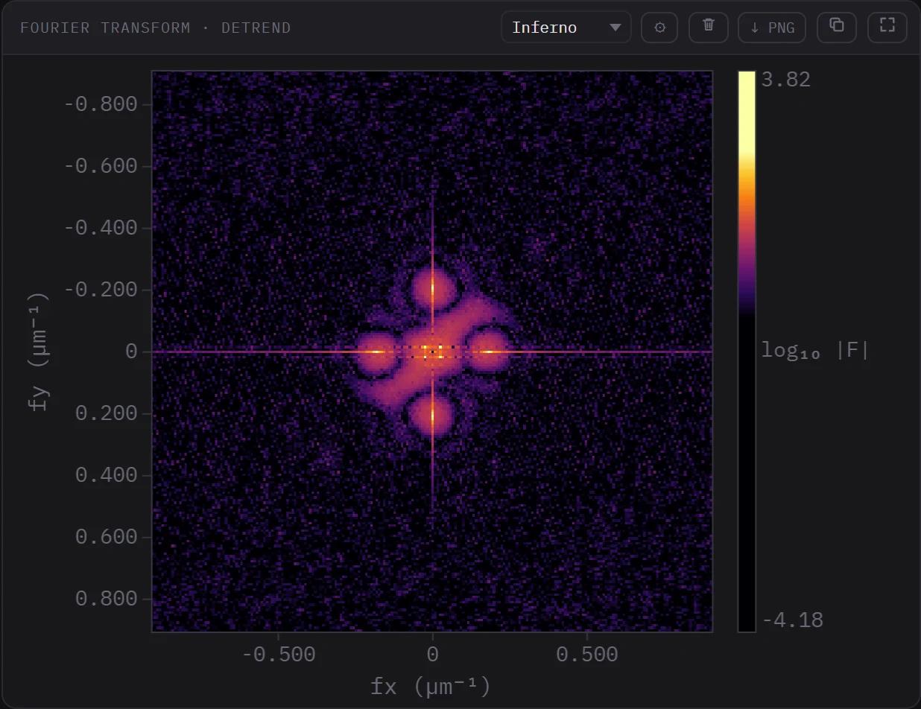
Task: Click the y-axis tick label 0.800
Action: tap(107, 599)
